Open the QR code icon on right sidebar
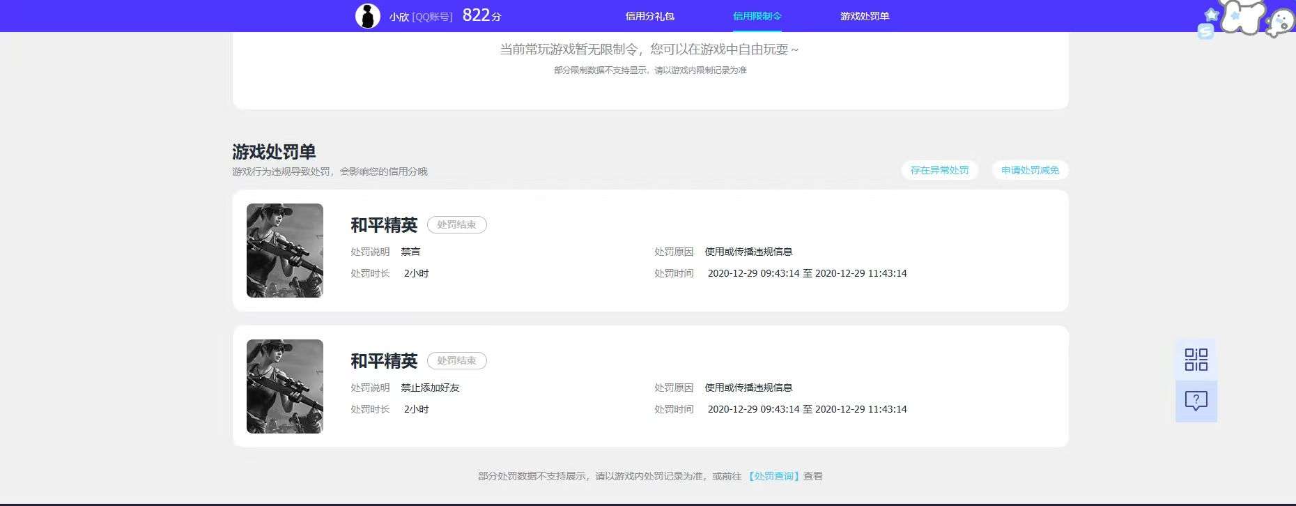This screenshot has width=1296, height=506. tap(1196, 360)
